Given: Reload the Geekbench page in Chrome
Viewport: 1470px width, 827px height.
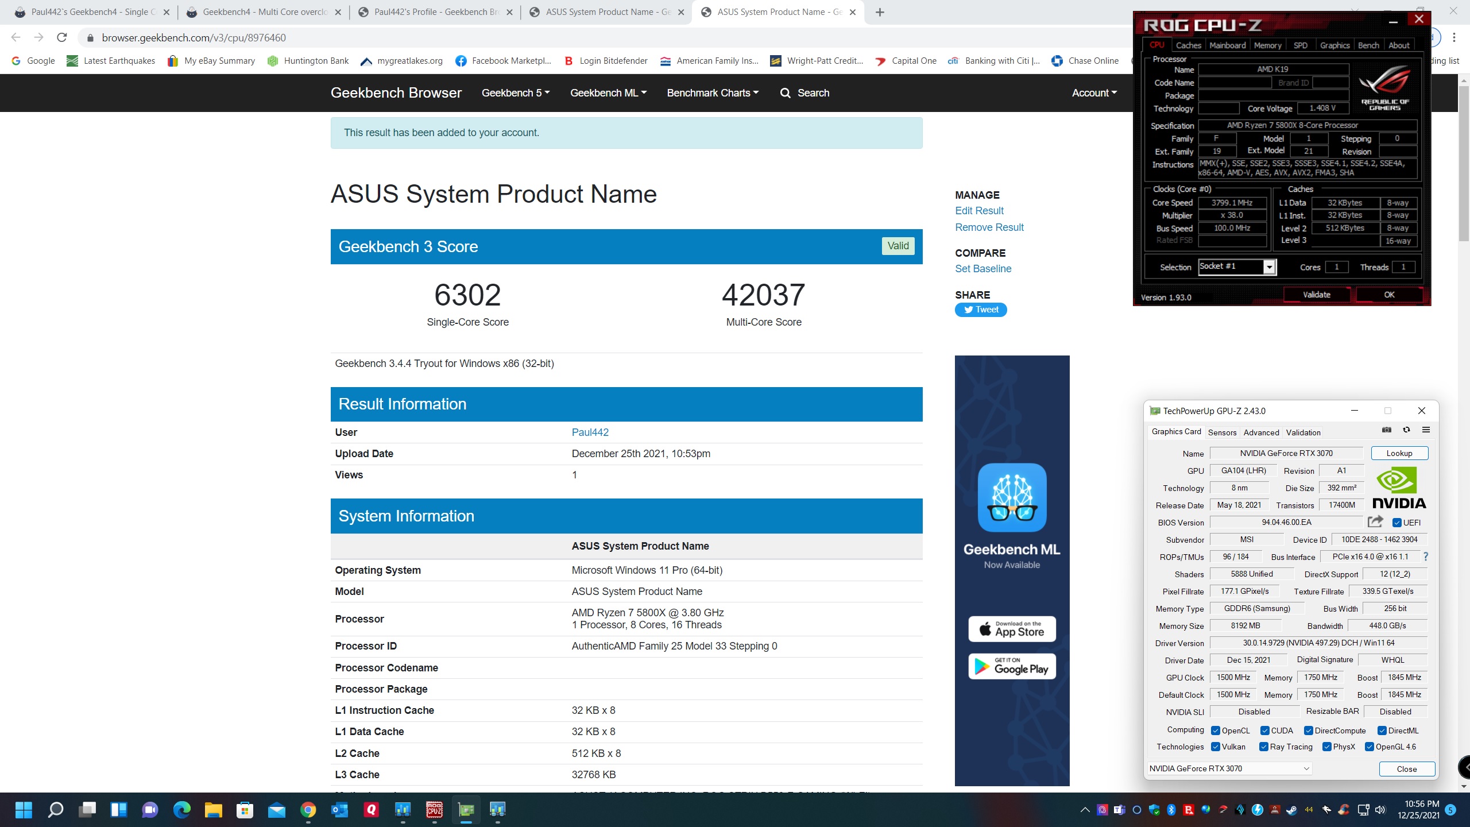Looking at the screenshot, I should (x=62, y=38).
